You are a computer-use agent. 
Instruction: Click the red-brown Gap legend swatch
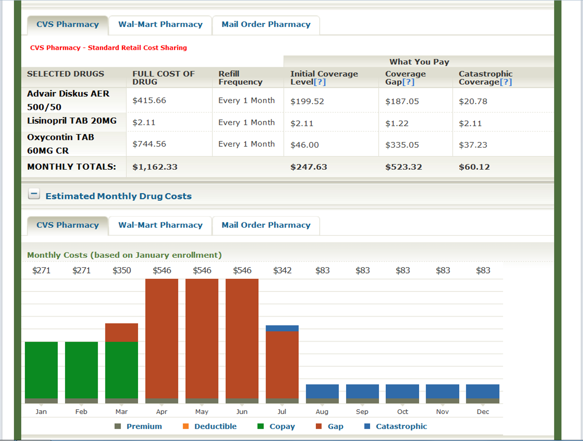(x=319, y=426)
